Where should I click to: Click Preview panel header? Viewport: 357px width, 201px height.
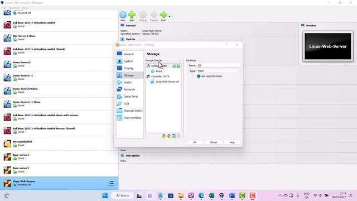[311, 26]
